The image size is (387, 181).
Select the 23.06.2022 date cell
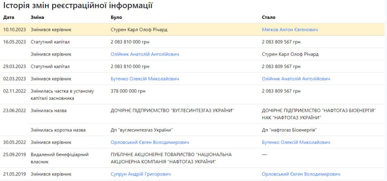point(14,110)
